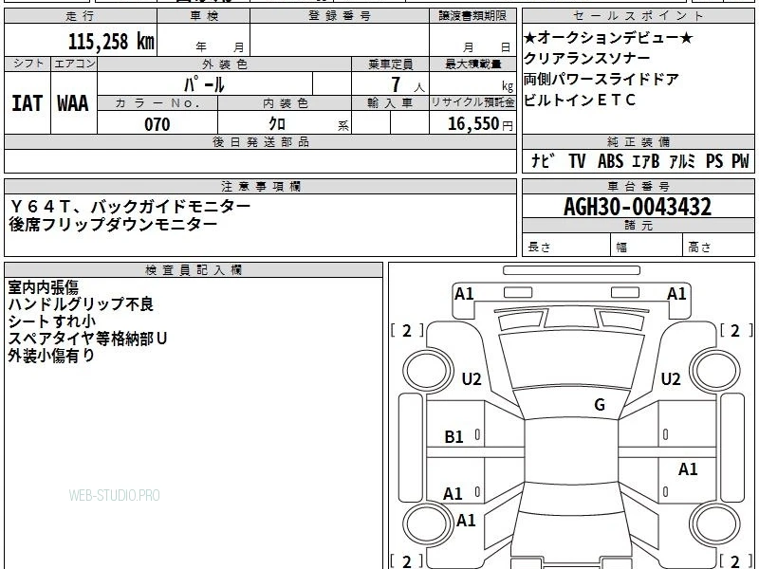759x569 pixels.
Task: Click the "ナビ" equipment entry
Action: pyautogui.click(x=542, y=161)
